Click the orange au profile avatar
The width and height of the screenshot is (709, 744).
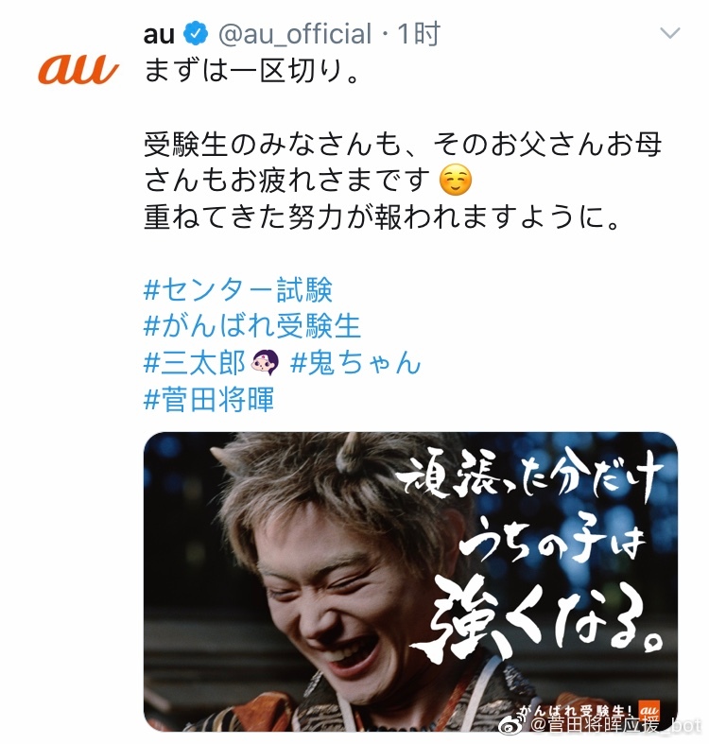tap(78, 69)
